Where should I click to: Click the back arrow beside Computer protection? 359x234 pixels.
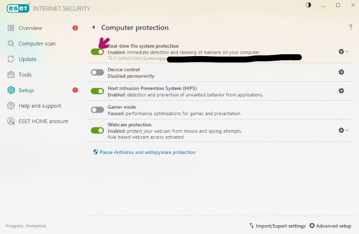[x=93, y=28]
